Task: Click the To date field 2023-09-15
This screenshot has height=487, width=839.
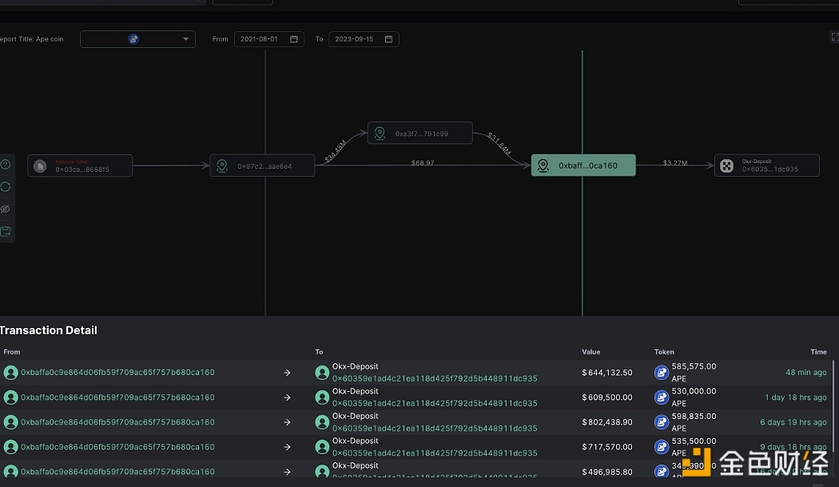Action: [364, 39]
